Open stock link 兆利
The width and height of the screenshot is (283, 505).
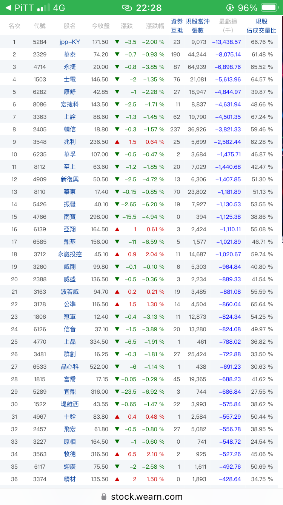click(x=70, y=142)
